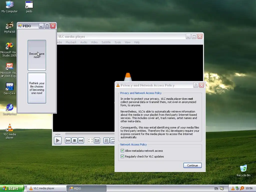Image resolution: width=256 pixels, height=192 pixels.
Task: Select the MyPal 68 desktop icon
Action: point(10,27)
